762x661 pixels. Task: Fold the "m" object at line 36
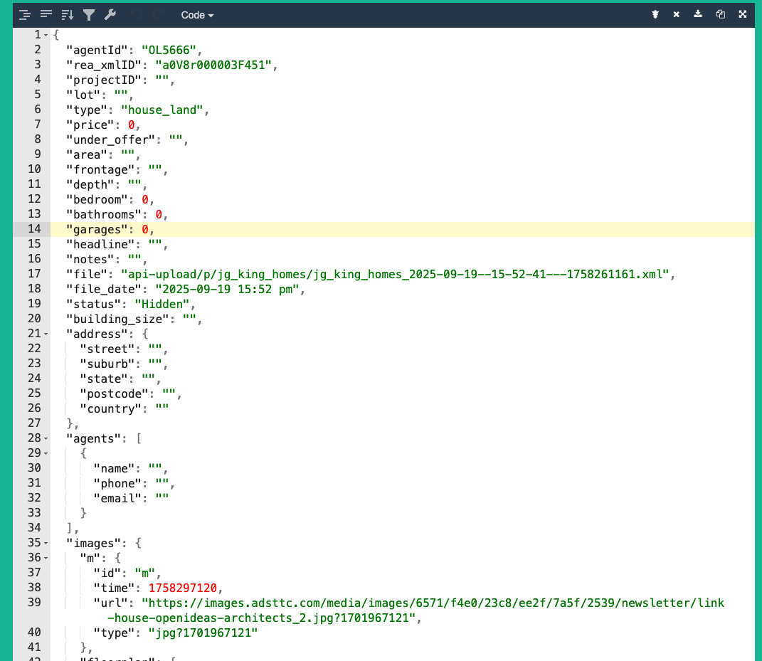point(46,559)
